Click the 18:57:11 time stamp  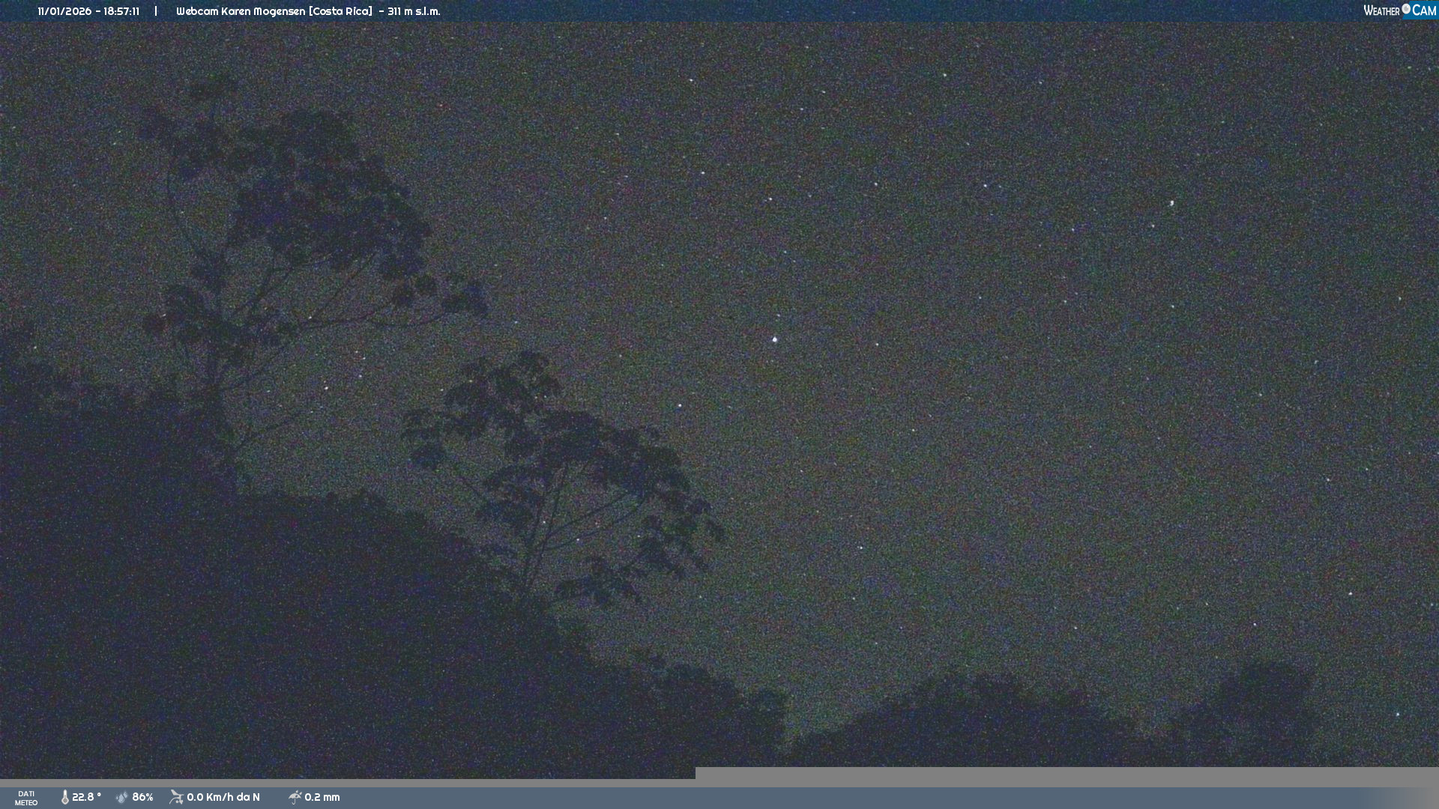(121, 11)
